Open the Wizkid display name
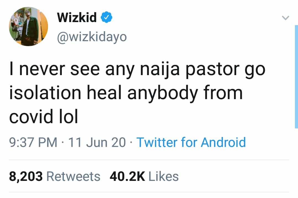Viewport: 298px width, 198px height. pyautogui.click(x=77, y=18)
